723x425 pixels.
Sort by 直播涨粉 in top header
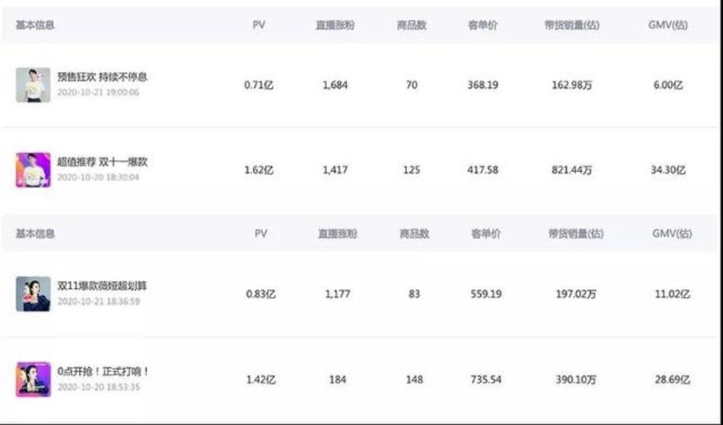point(335,25)
